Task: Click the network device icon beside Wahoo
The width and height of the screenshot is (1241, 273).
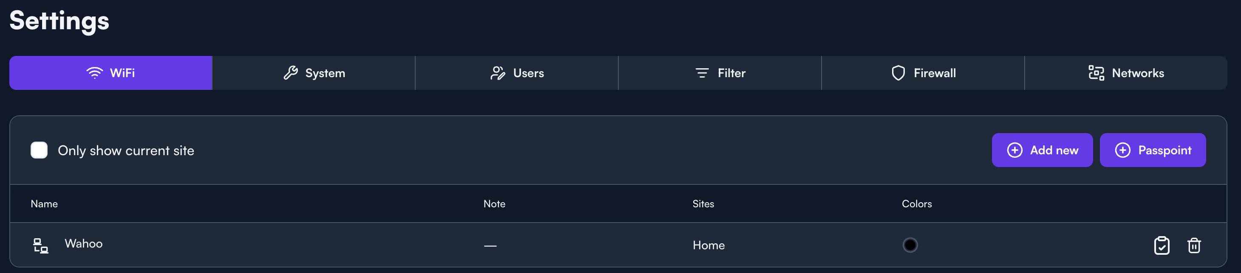Action: click(x=40, y=245)
